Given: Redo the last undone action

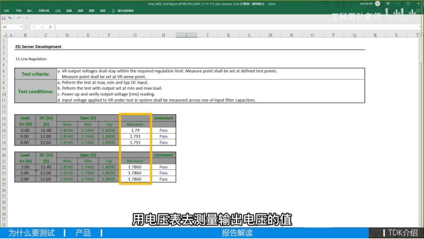Looking at the screenshot, I should coord(18,18).
